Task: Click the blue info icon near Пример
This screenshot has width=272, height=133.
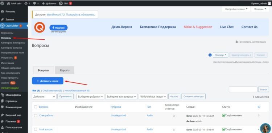Action: click(x=210, y=55)
